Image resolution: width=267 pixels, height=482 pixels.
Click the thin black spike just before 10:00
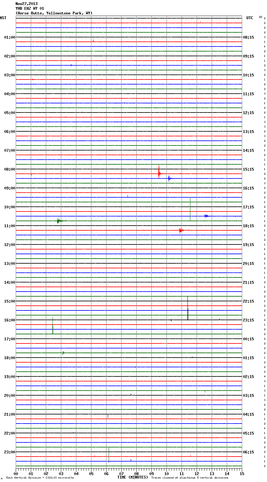coord(190,209)
